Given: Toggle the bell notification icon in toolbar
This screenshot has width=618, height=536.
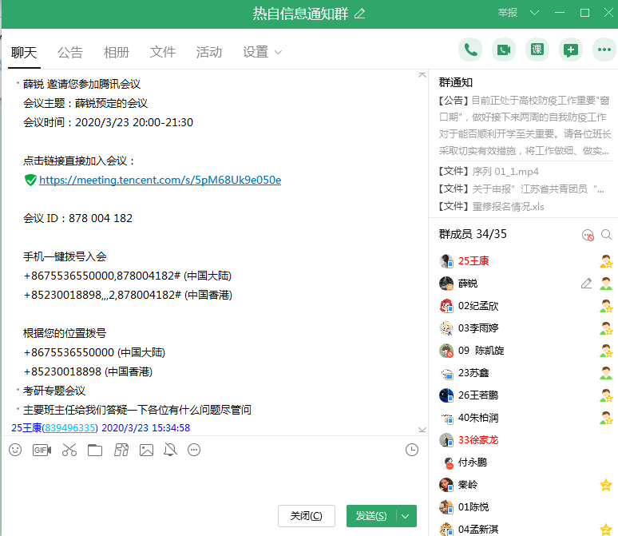Looking at the screenshot, I should coord(169,450).
